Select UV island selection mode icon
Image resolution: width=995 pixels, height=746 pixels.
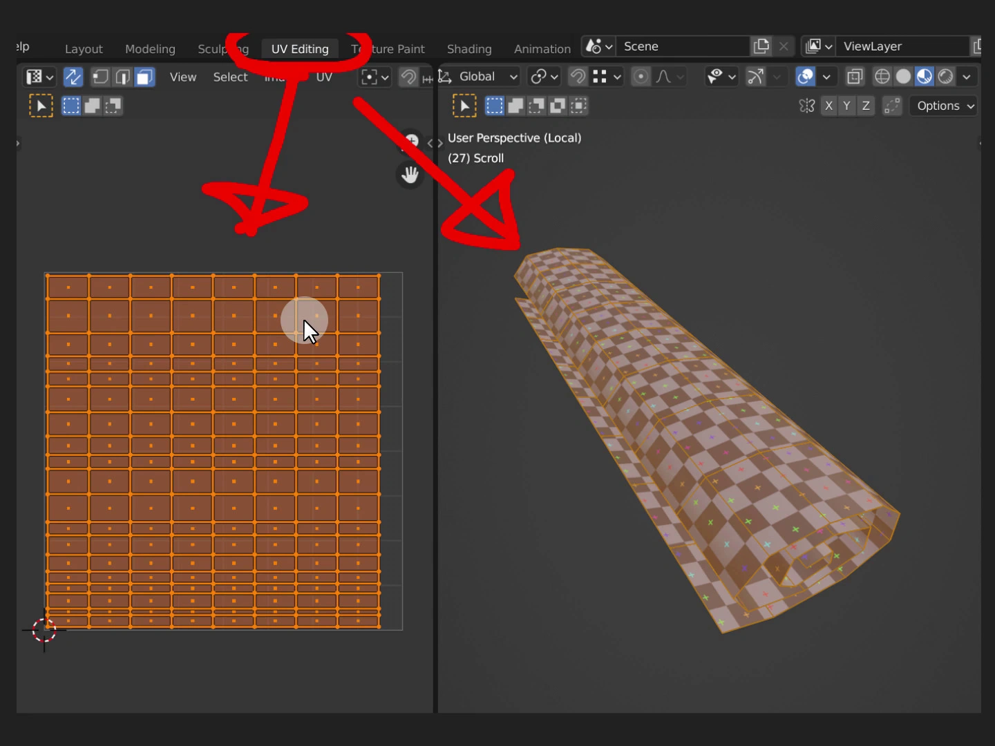tap(144, 77)
